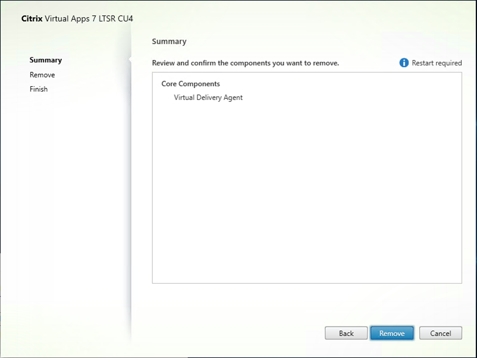The image size is (477, 358).
Task: Select the Finish step in the sidebar
Action: (39, 89)
